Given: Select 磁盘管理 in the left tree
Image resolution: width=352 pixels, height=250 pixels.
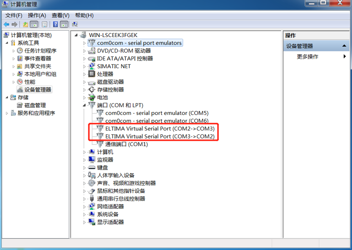Looking at the screenshot, I should pyautogui.click(x=35, y=105).
